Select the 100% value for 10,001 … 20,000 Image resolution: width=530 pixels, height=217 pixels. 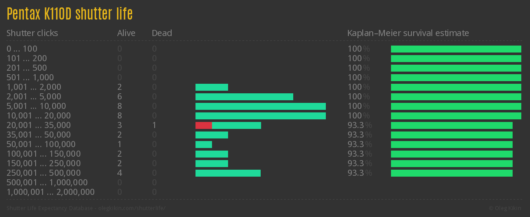click(358, 116)
